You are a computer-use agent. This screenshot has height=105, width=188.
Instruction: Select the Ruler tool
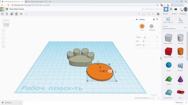pyautogui.click(x=181, y=20)
